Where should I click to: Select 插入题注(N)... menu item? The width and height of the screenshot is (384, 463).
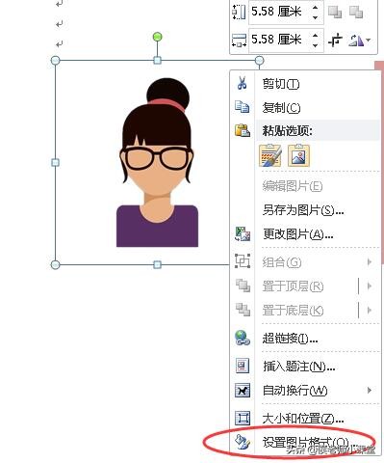coord(306,366)
